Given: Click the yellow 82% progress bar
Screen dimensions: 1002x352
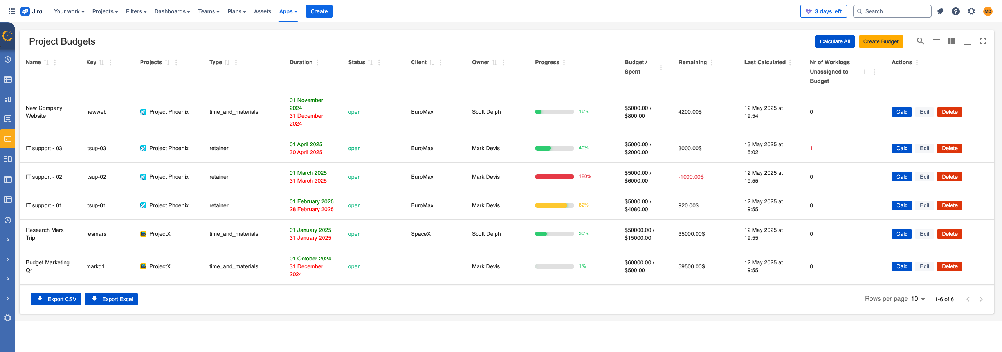Looking at the screenshot, I should tap(555, 205).
